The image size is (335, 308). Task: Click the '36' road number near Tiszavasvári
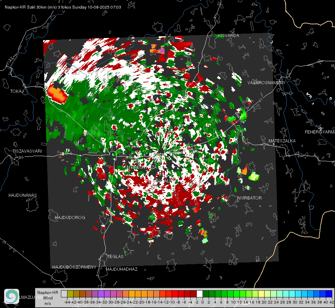coord(21,157)
